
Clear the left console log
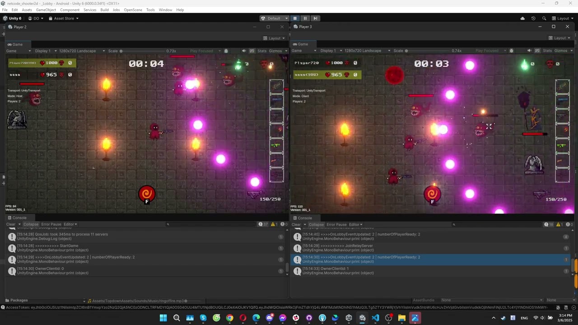[10, 224]
